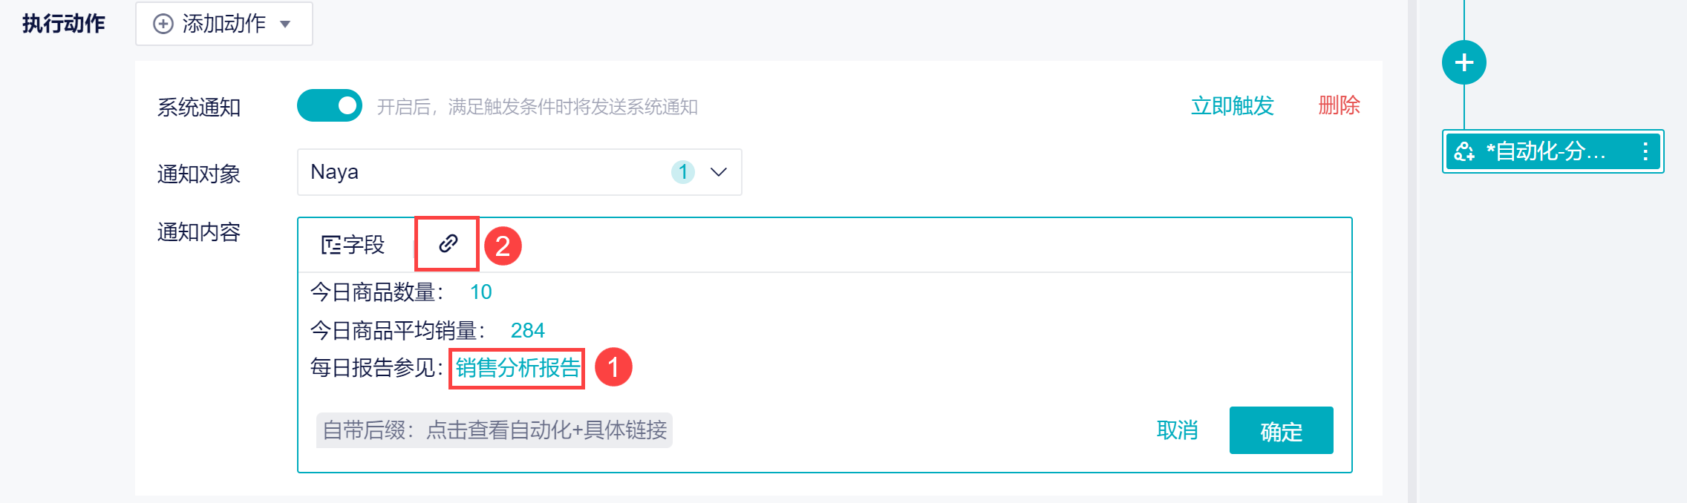
Task: Select the field value 10
Action: click(x=480, y=292)
